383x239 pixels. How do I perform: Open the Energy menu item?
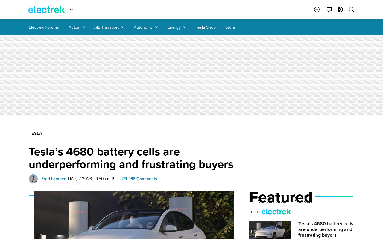(x=174, y=27)
